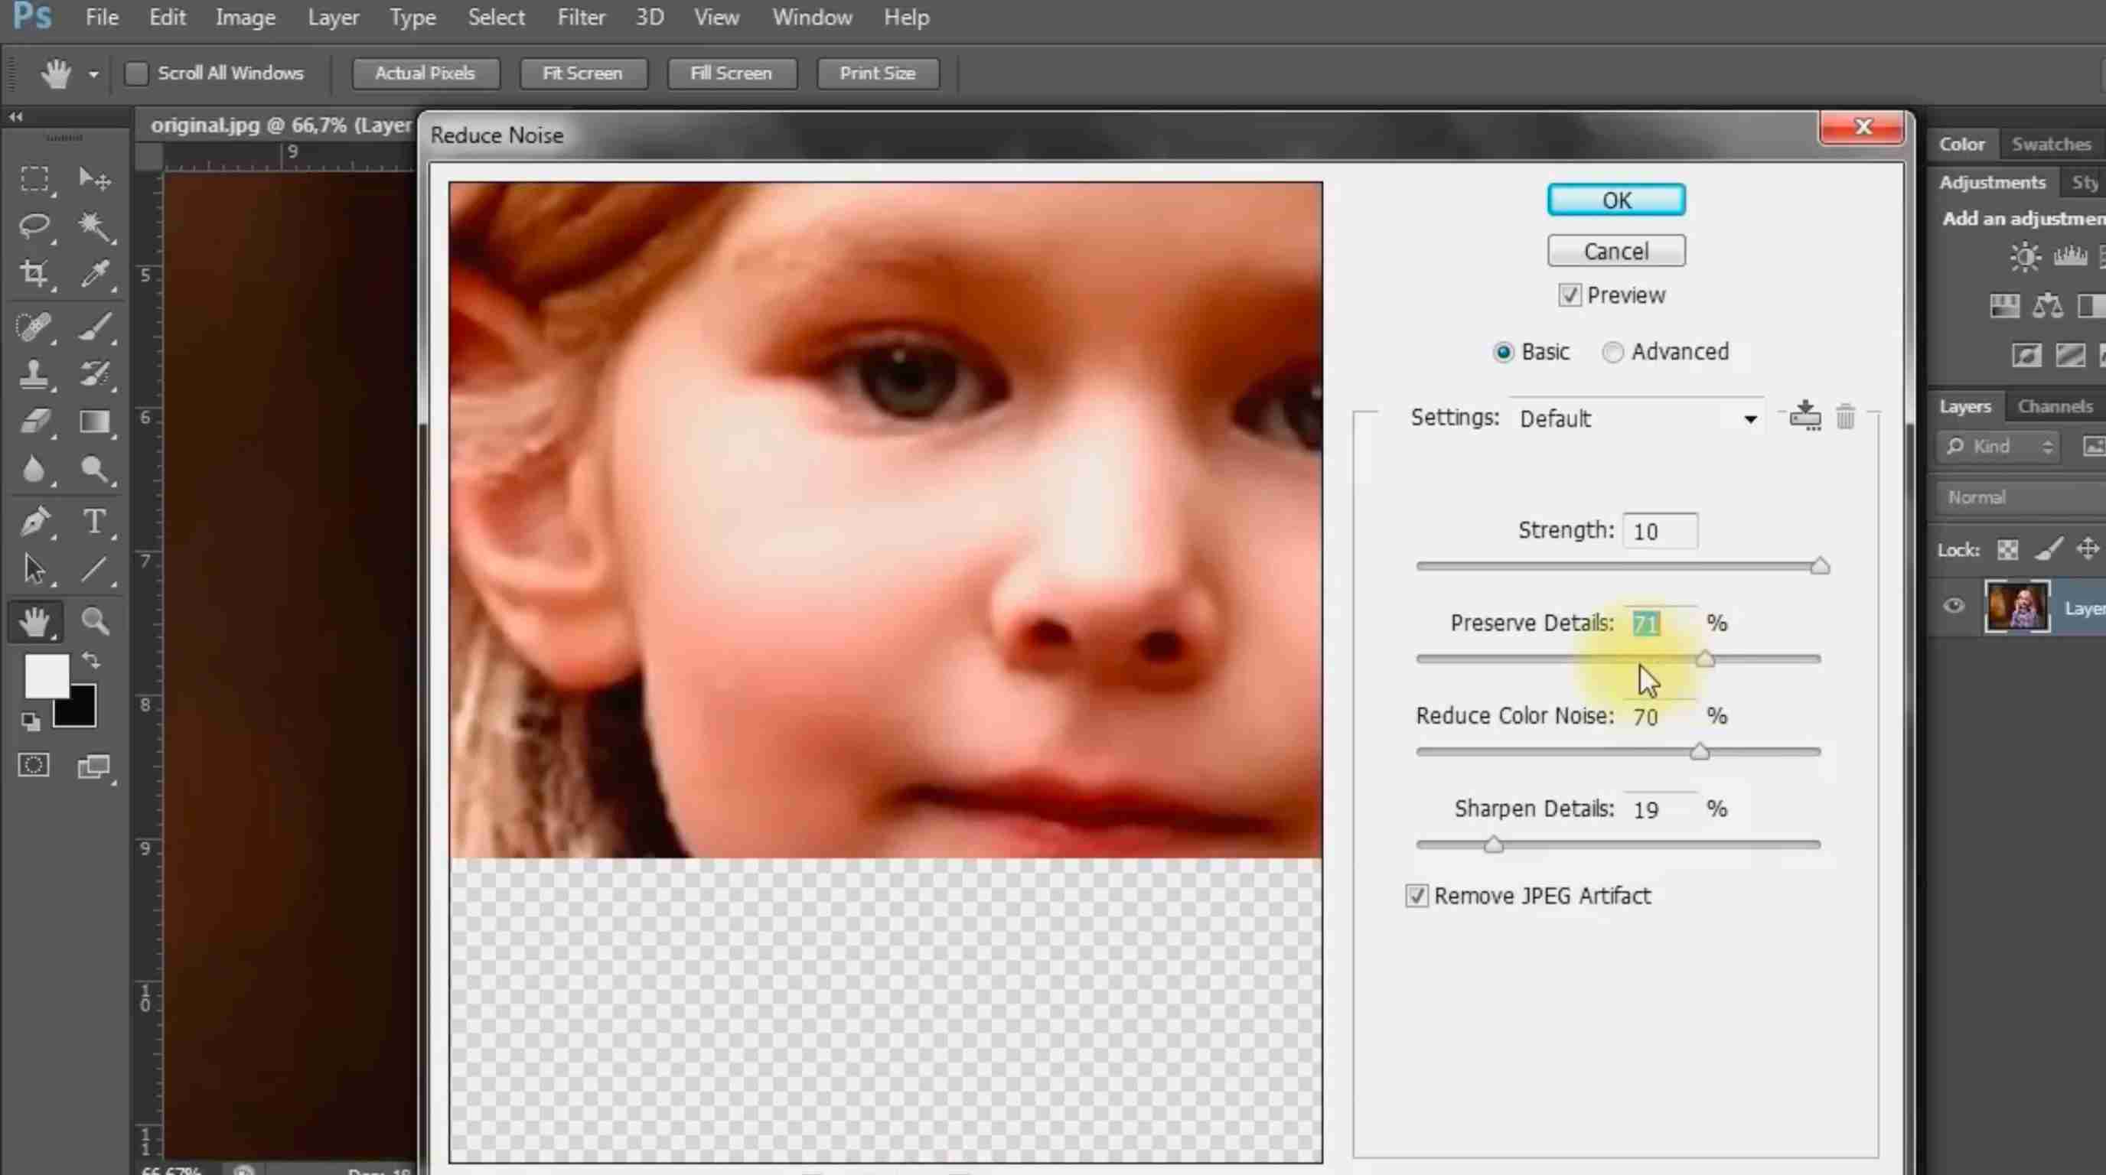This screenshot has height=1175, width=2106.
Task: Click the Strength slider handle
Action: coord(1819,565)
